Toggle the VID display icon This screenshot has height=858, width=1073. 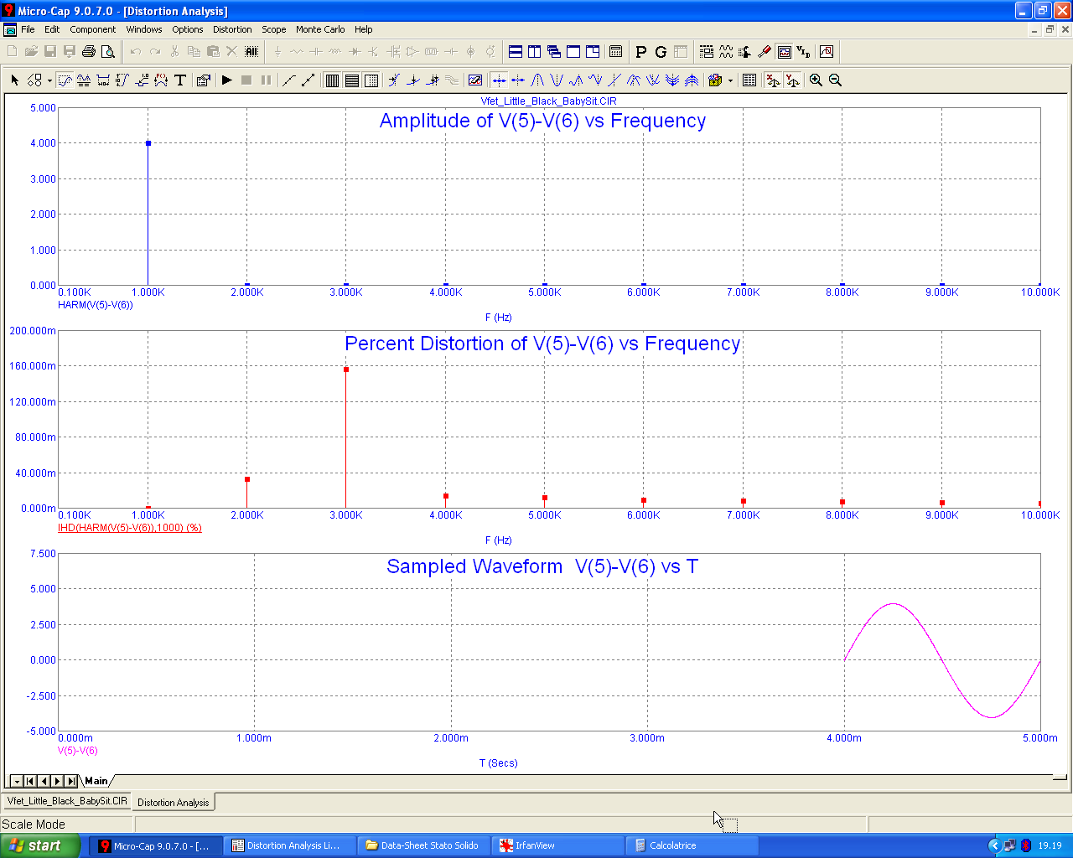(x=803, y=52)
